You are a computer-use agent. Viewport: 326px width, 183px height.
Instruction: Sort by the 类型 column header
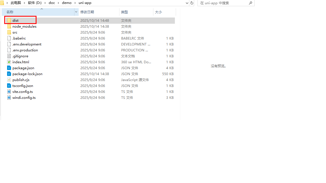point(136,12)
